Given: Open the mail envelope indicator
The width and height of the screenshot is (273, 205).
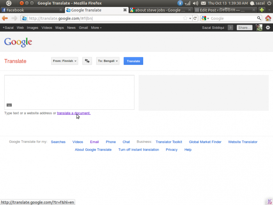Looking at the screenshot, I should pos(203,3).
